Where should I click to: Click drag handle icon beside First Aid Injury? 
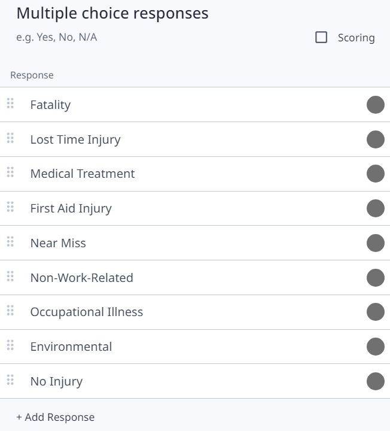(10, 207)
